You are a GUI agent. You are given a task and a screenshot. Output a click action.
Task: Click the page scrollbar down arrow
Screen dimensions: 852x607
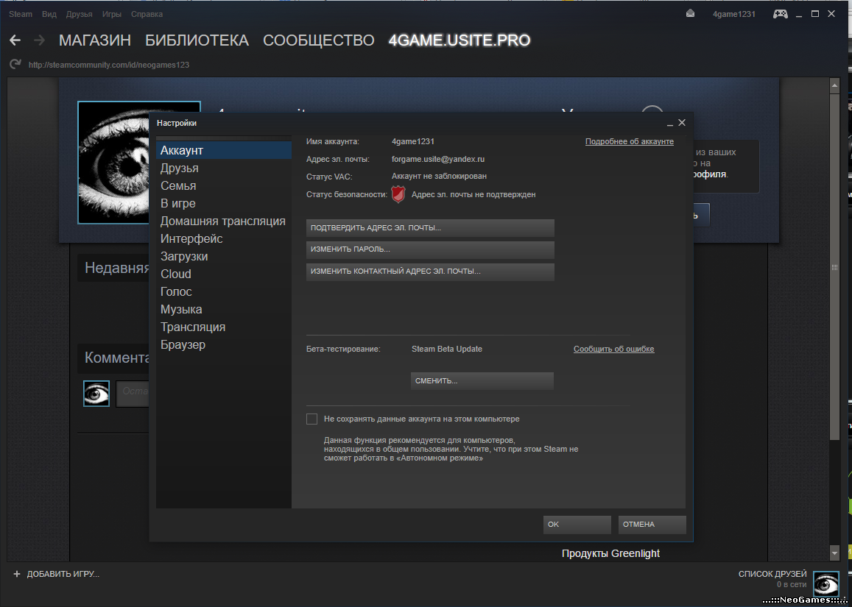(x=835, y=553)
